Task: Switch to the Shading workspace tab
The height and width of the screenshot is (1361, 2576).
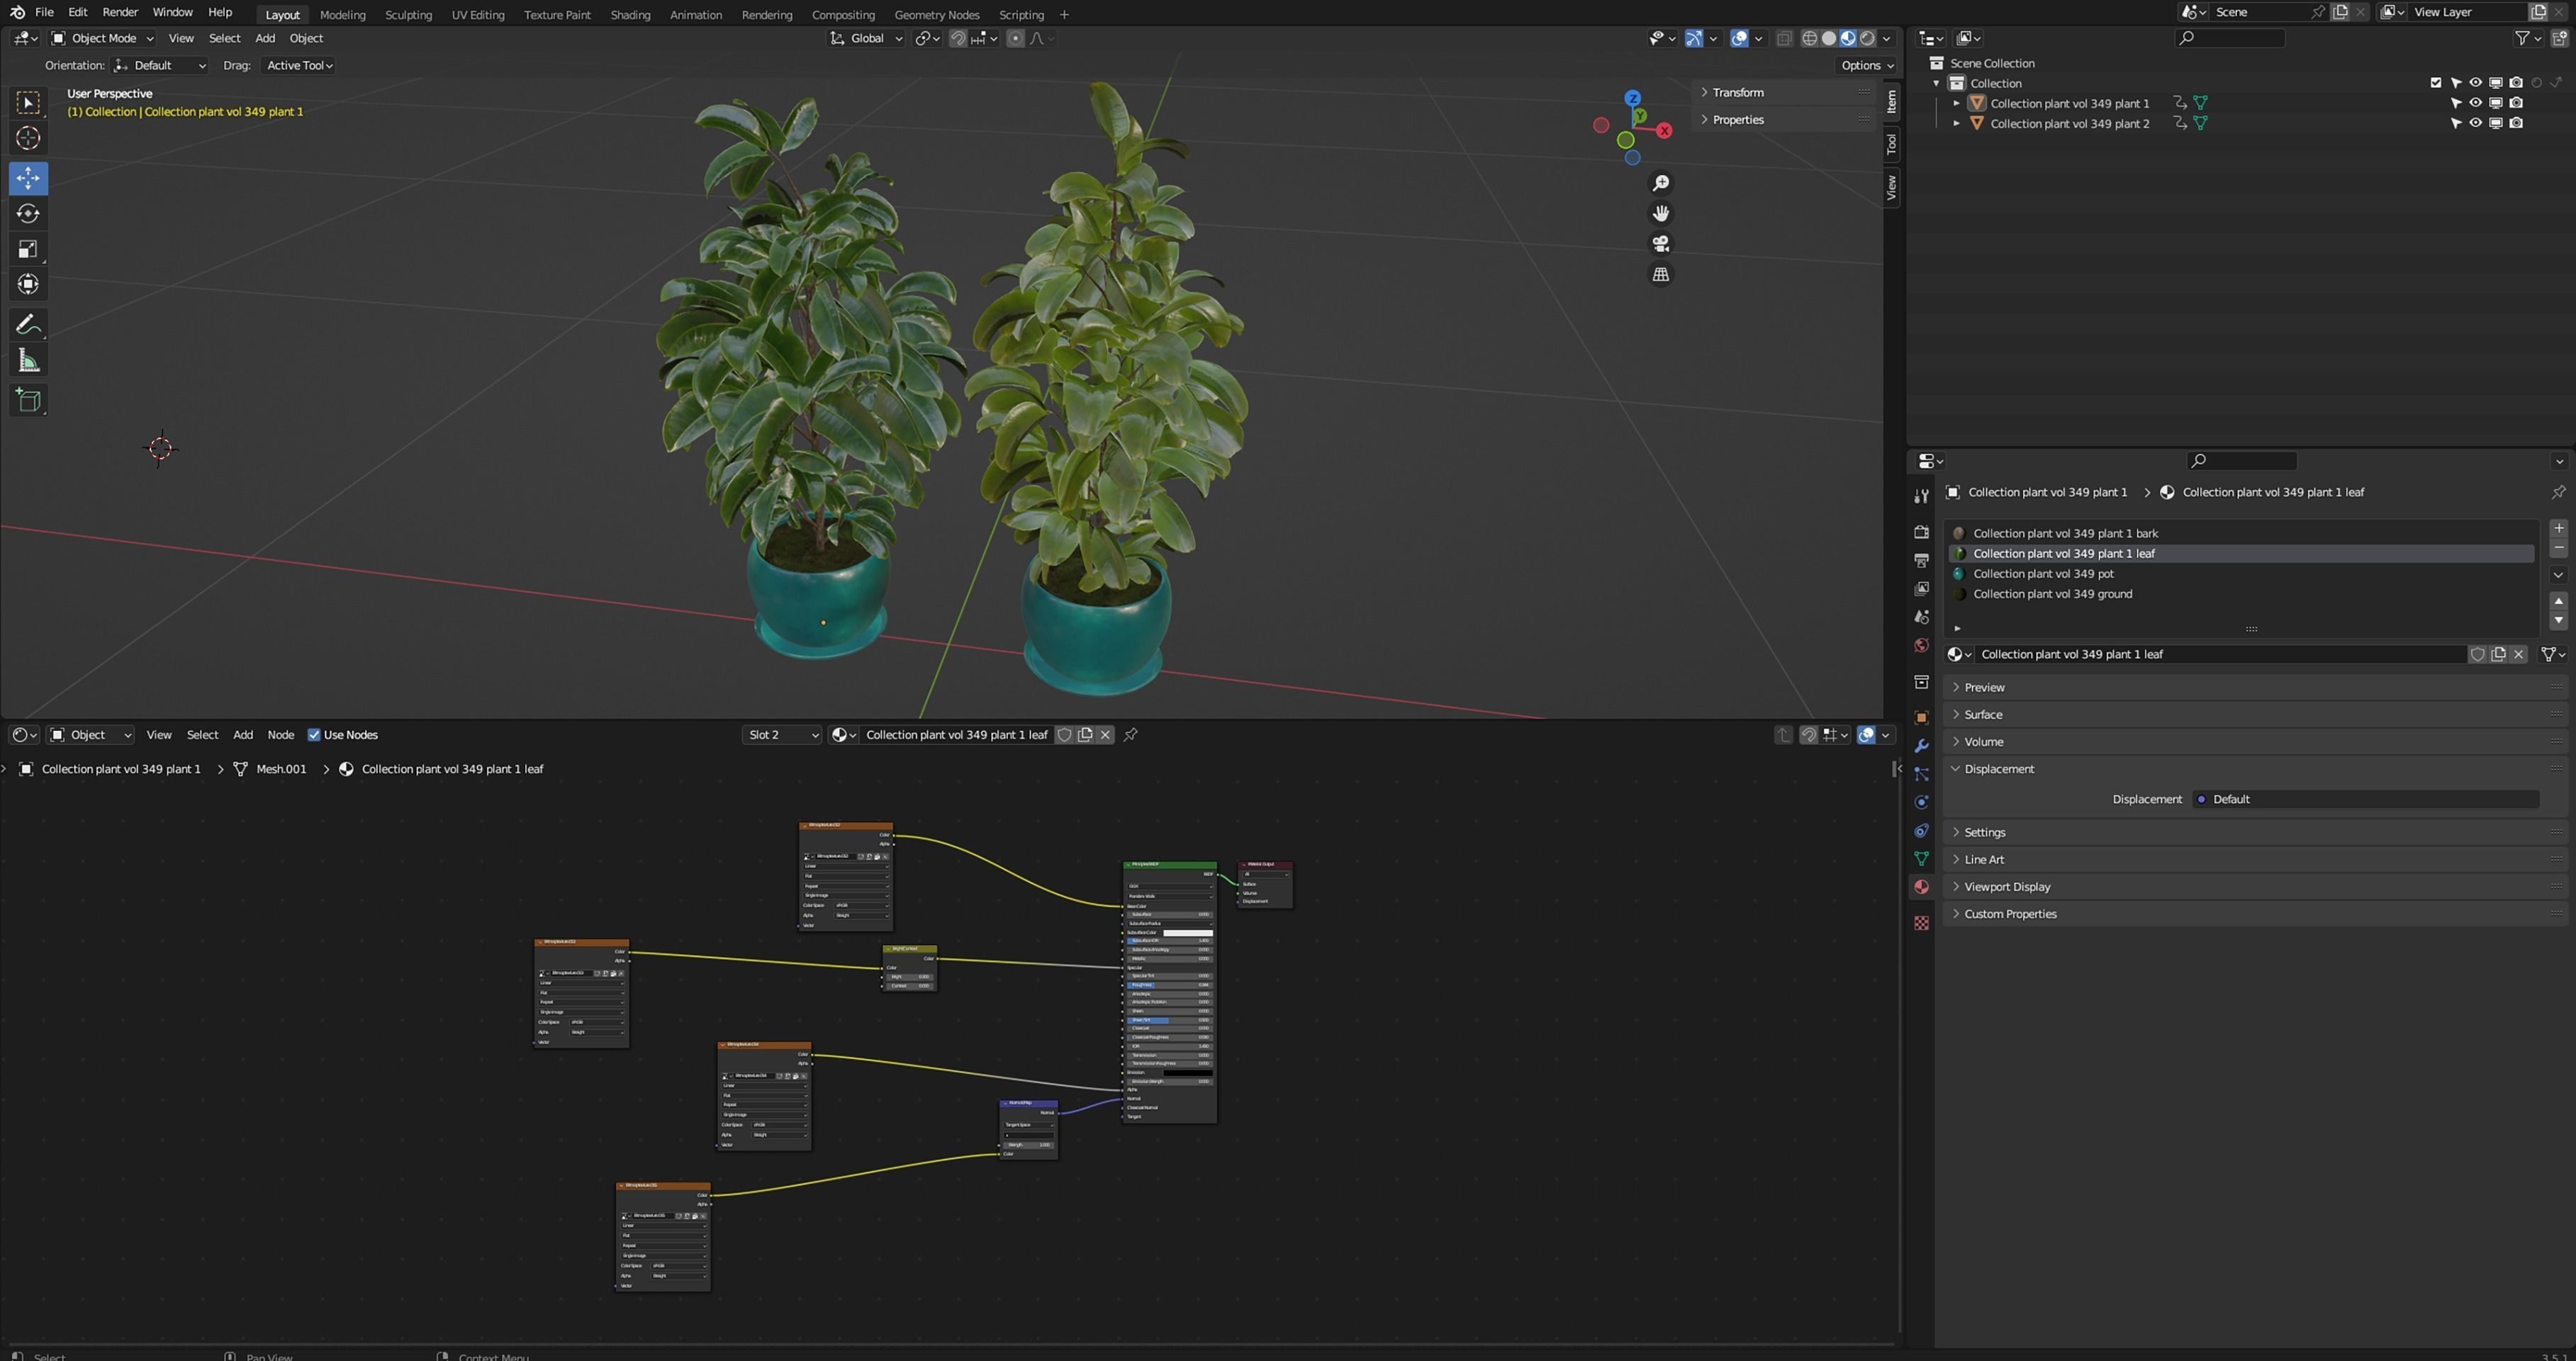Action: tap(630, 14)
